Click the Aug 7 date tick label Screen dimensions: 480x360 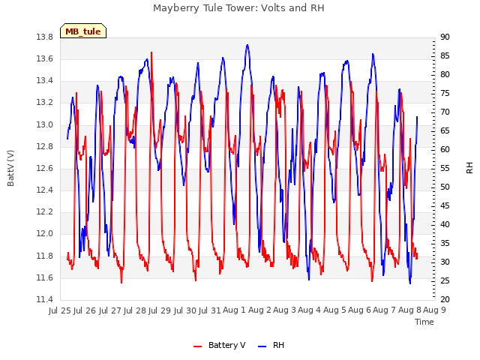tap(384, 310)
